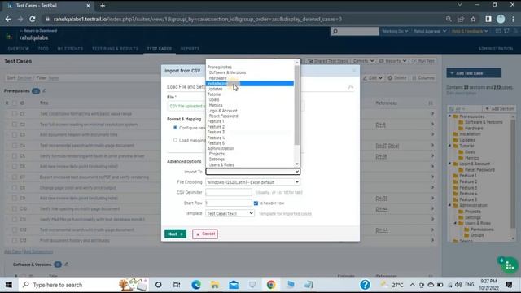Open the Administration link
The height and width of the screenshot is (293, 521).
(x=496, y=49)
